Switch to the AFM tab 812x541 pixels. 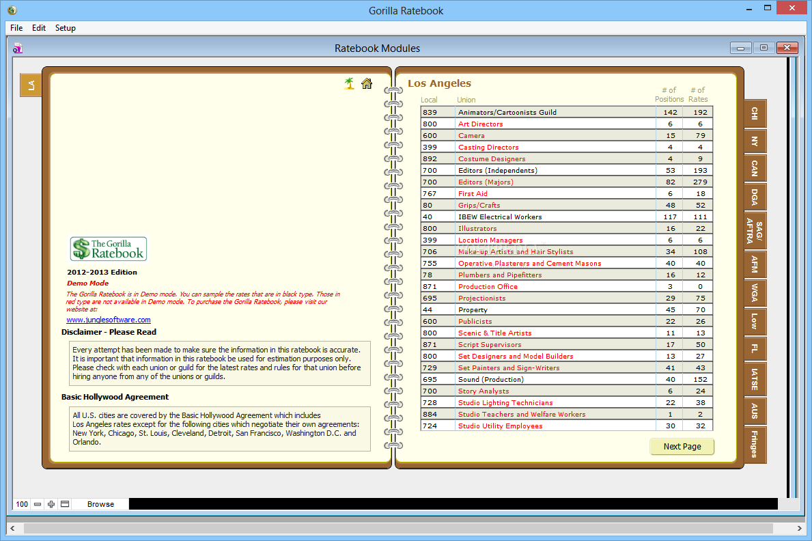pos(755,264)
